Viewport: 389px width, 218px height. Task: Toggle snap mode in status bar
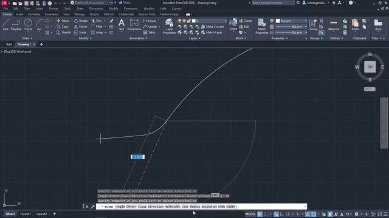pos(266,214)
